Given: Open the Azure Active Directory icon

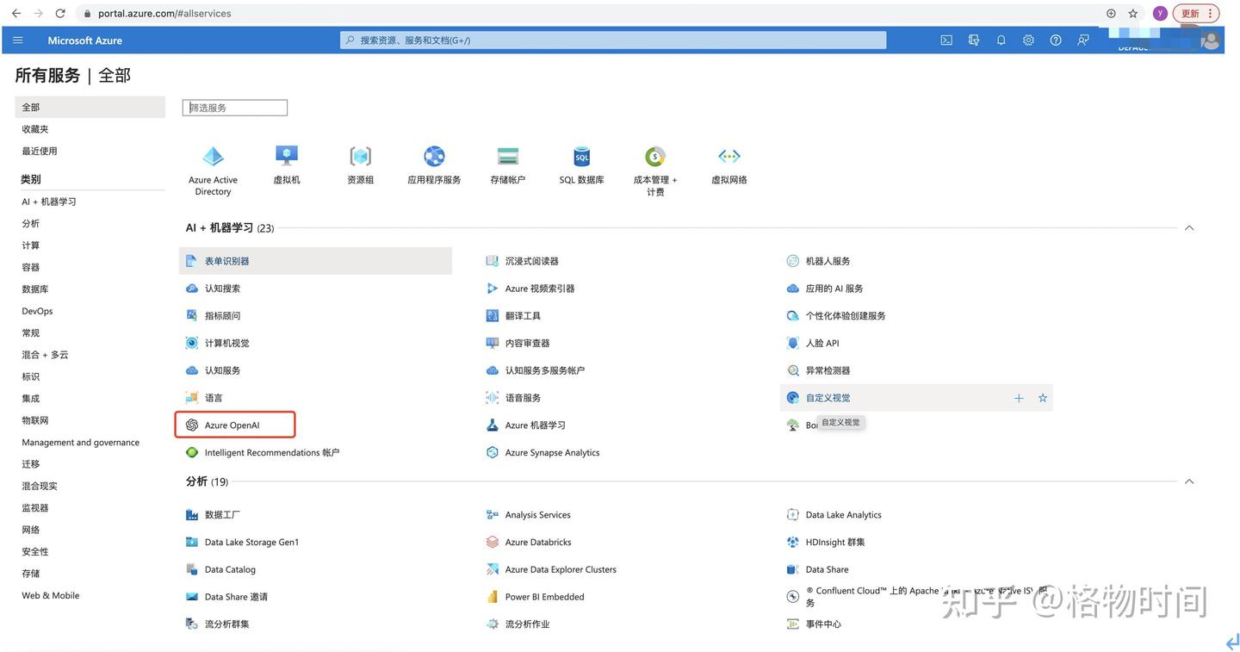Looking at the screenshot, I should click(x=212, y=157).
